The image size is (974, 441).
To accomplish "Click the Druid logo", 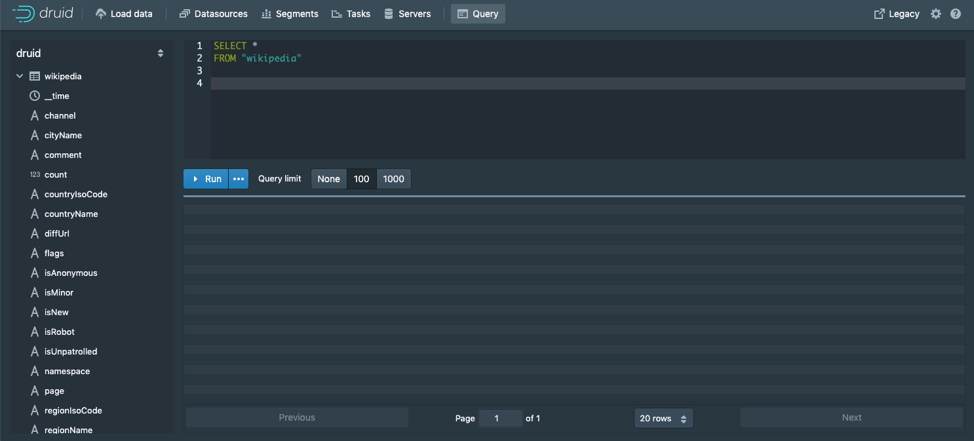I will tap(43, 14).
